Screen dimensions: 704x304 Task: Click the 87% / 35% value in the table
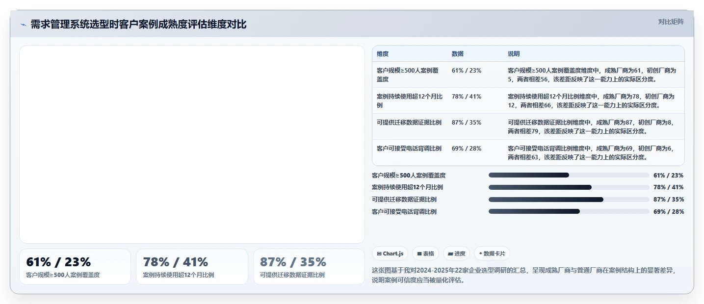[467, 122]
